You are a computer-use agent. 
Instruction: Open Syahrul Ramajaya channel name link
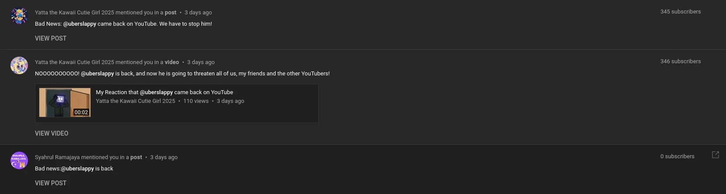pyautogui.click(x=57, y=157)
